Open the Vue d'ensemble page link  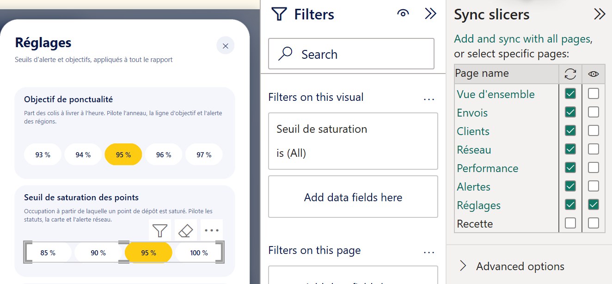tap(496, 94)
